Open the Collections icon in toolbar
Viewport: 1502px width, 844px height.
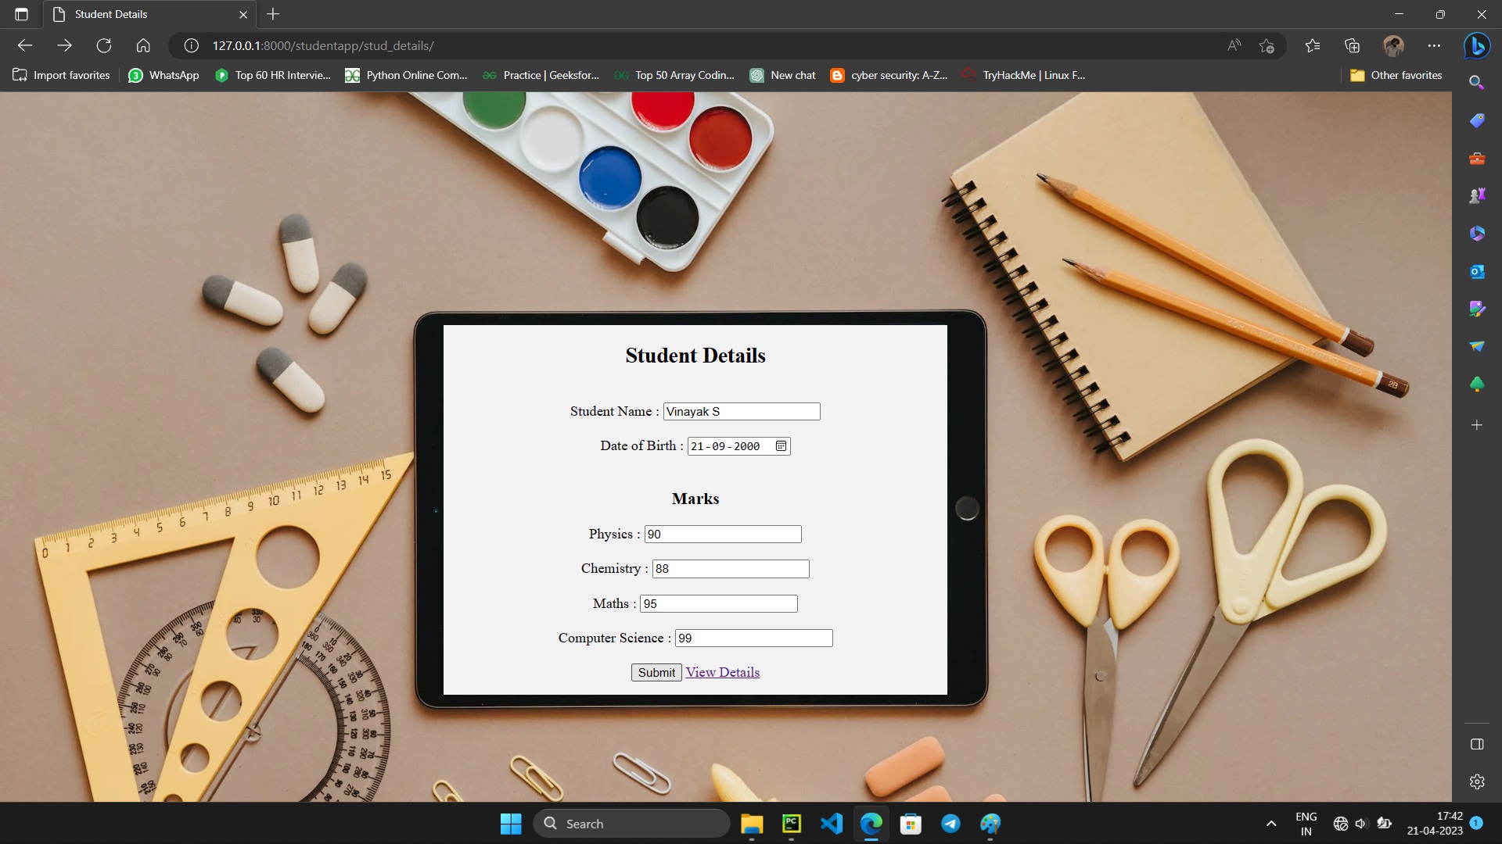[1352, 46]
